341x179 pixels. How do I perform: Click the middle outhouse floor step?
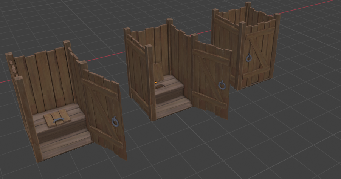(x=172, y=107)
